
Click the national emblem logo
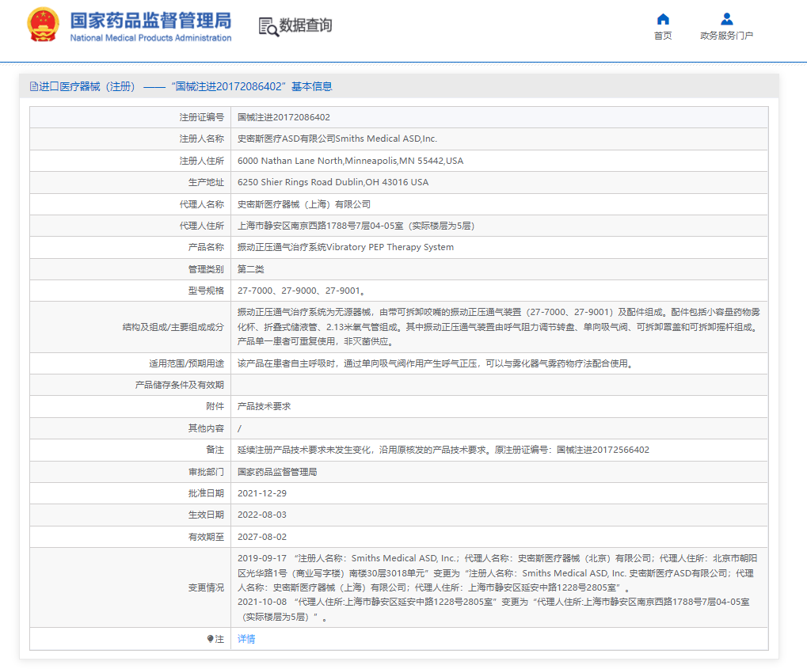[44, 25]
